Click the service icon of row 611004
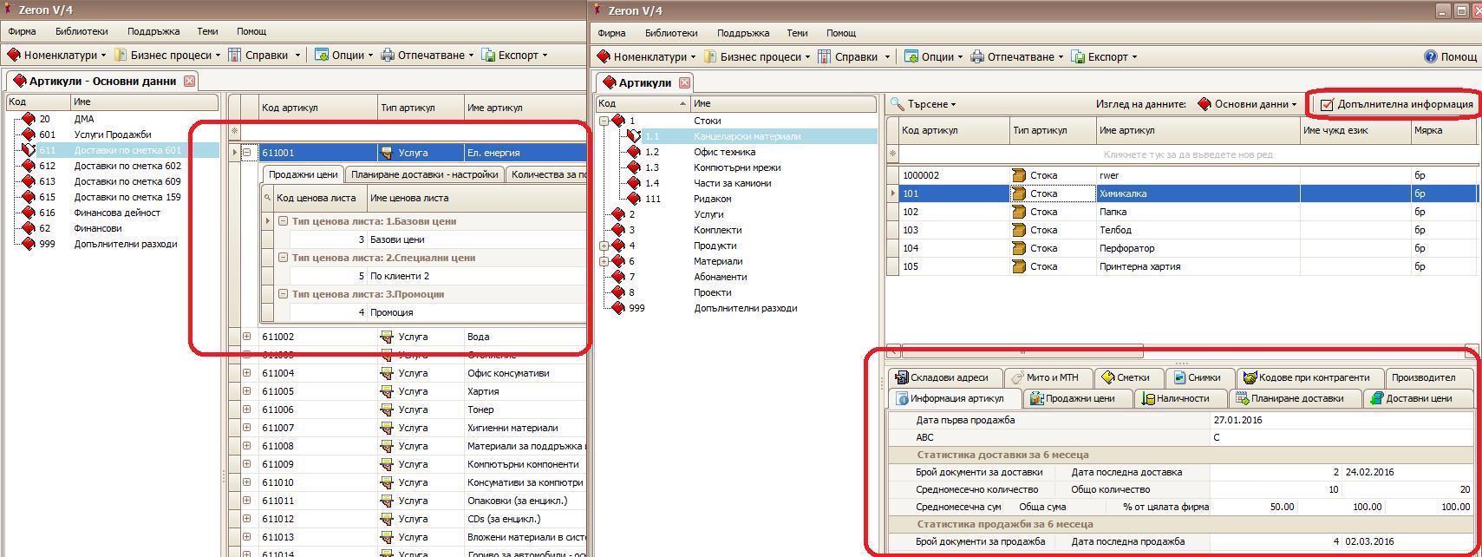Image resolution: width=1482 pixels, height=557 pixels. (x=387, y=373)
